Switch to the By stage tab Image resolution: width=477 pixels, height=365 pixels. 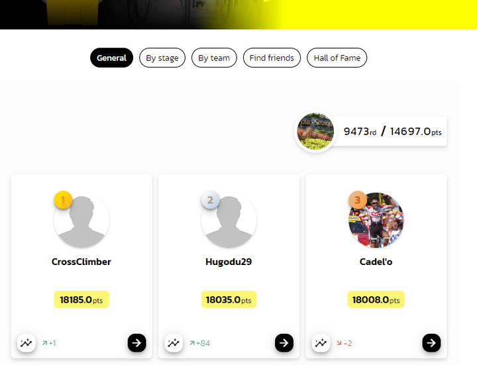[162, 58]
